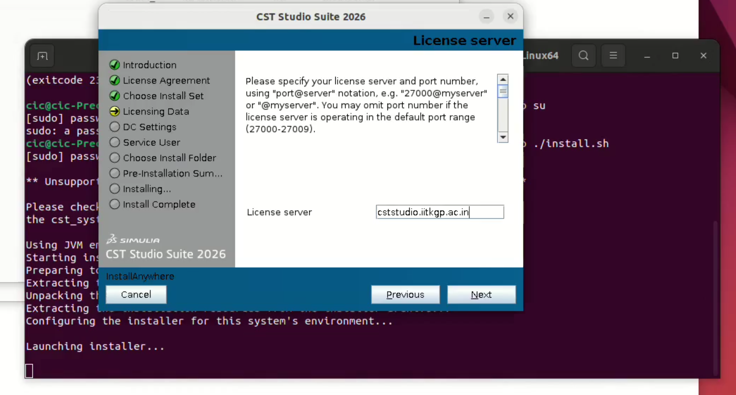Click the terminal window vertical scrollbar

715,298
